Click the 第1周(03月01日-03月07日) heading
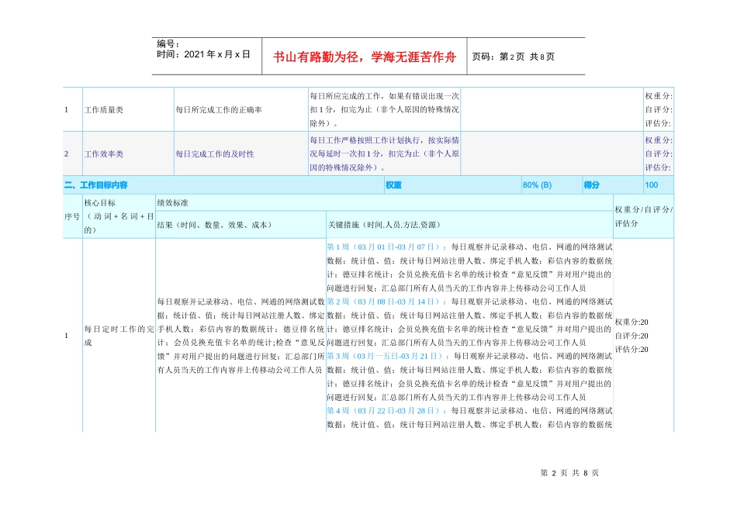The image size is (737, 521). 387,247
